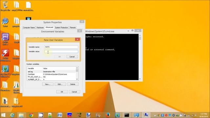Viewport: 210px width, 118px height.
Task: Select the CPU-Z desktop shortcut
Action: 5,39
